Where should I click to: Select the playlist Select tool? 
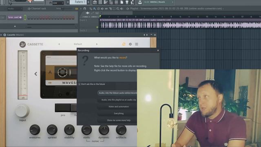(x=114, y=9)
